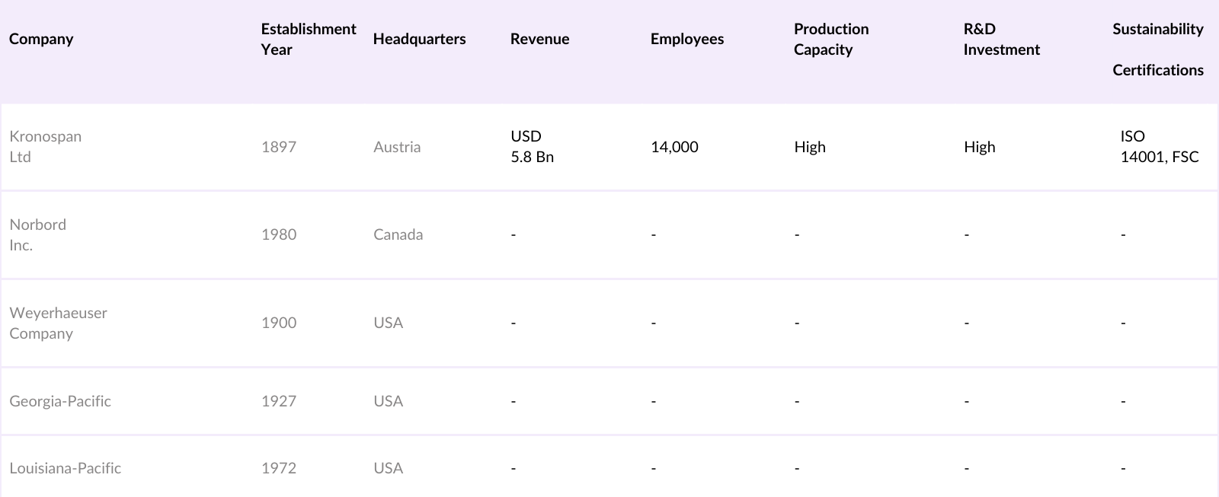Click Austria in the Headquarters column
This screenshot has width=1219, height=497.
click(397, 147)
